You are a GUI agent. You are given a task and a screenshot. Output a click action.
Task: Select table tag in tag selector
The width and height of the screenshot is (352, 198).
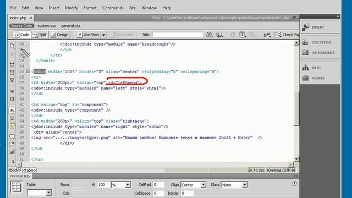29,170
